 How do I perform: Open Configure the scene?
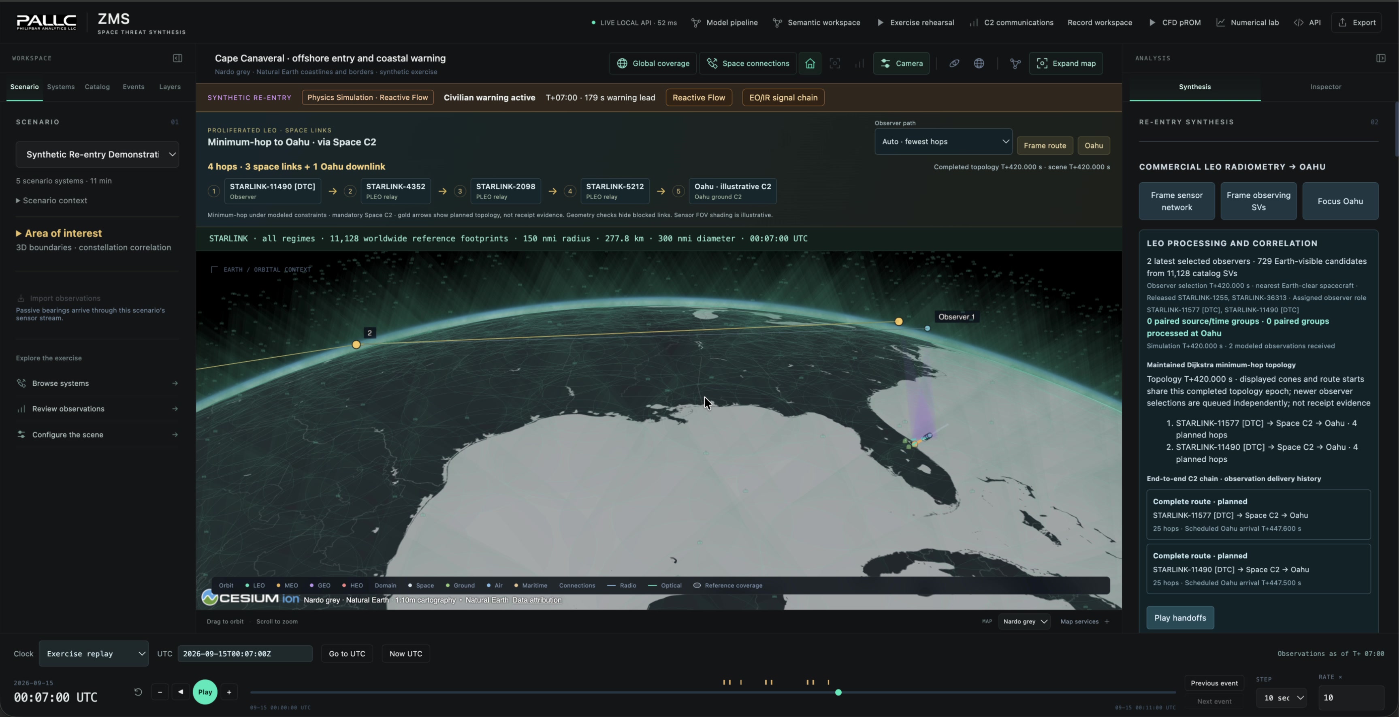[x=97, y=435]
